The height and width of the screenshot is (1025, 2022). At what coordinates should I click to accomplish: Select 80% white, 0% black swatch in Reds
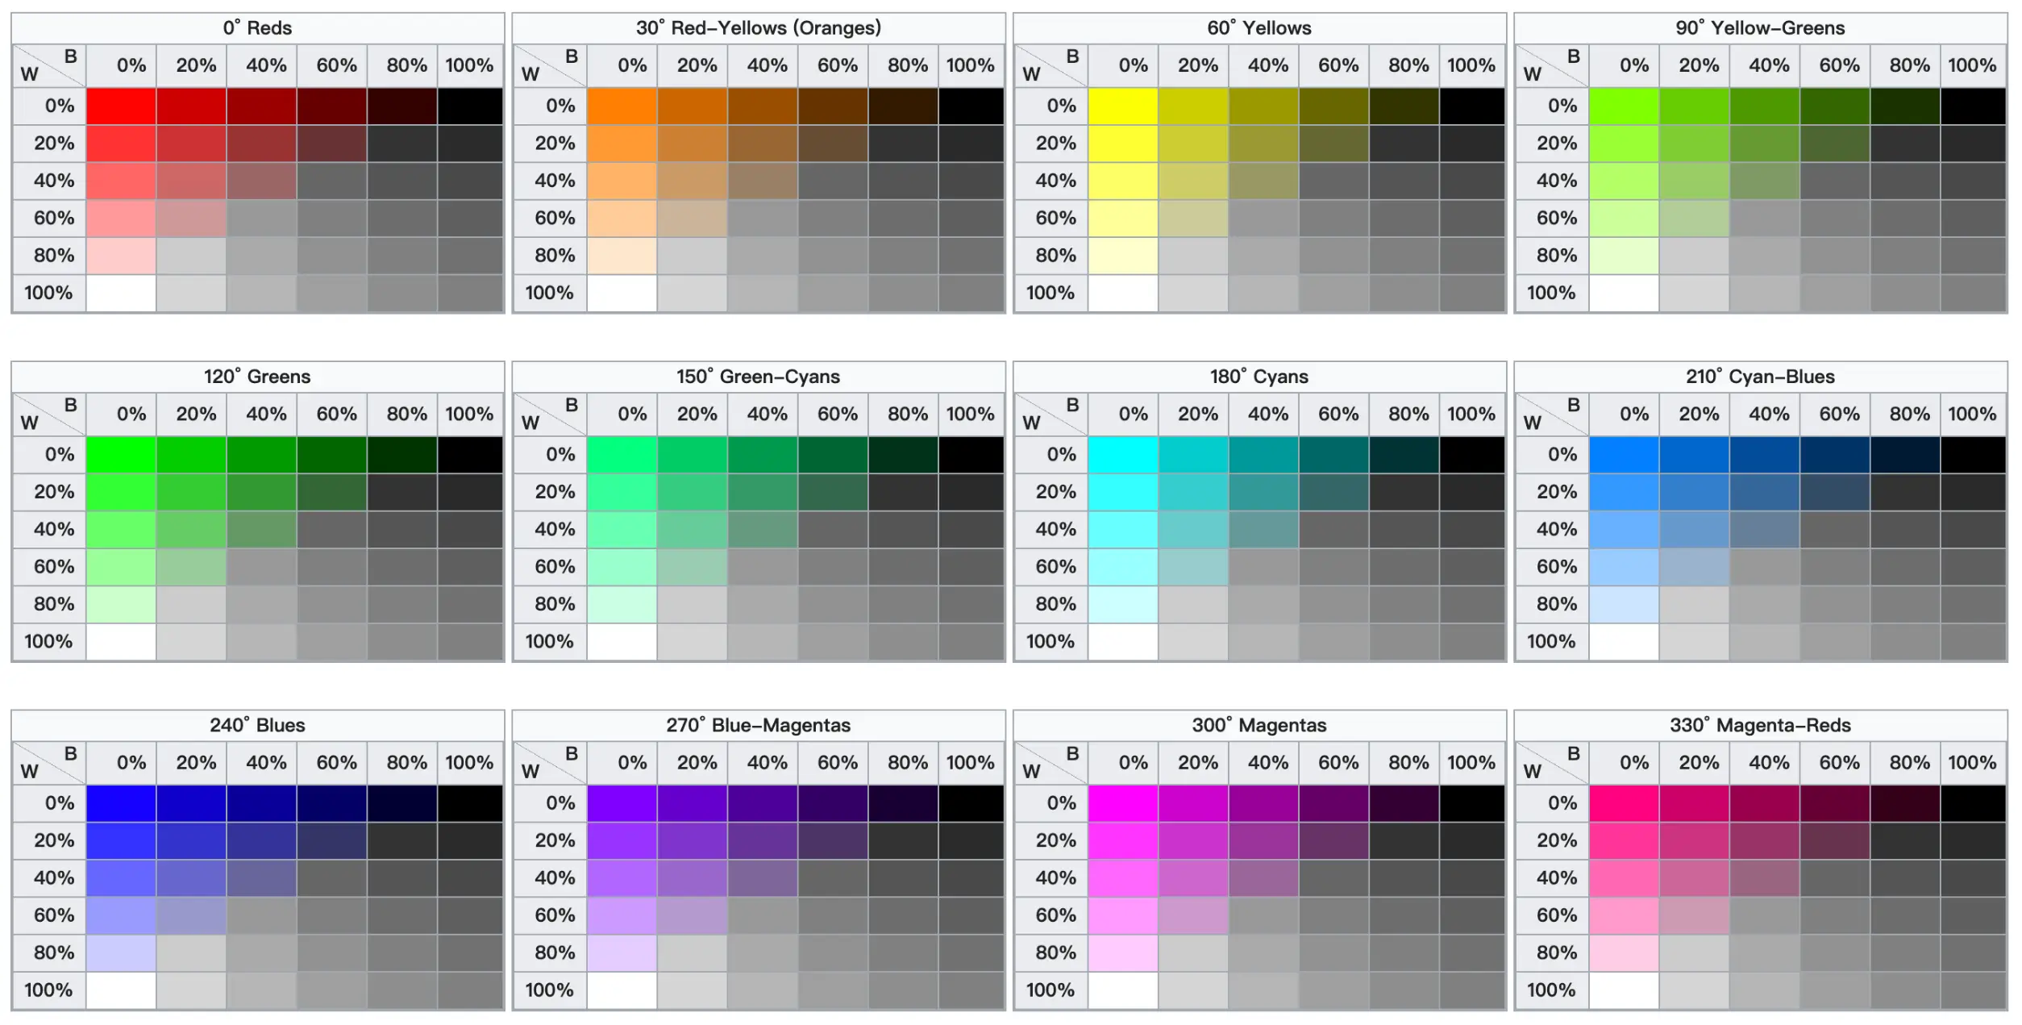pyautogui.click(x=121, y=256)
